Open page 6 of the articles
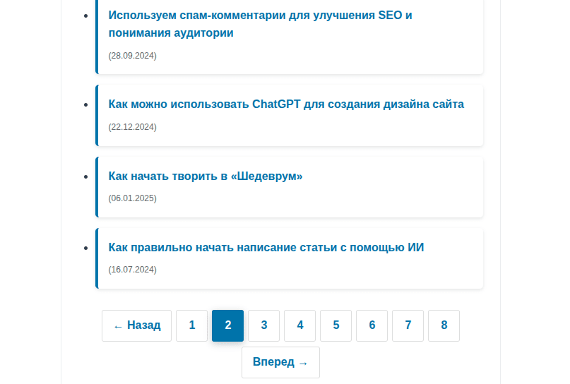The height and width of the screenshot is (384, 570). point(372,325)
